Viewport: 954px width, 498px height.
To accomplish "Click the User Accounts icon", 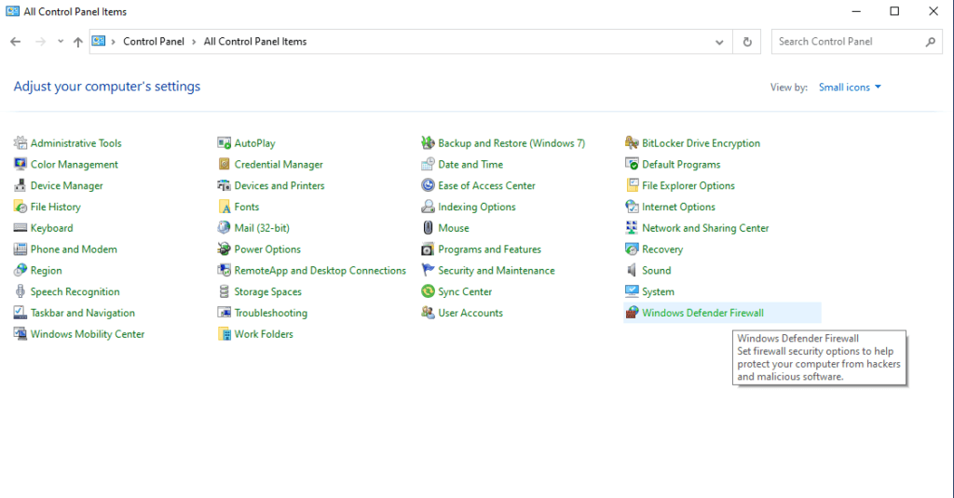I will [x=428, y=313].
